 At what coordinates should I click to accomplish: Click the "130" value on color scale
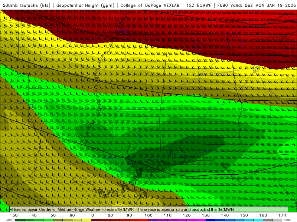pyautogui.click(x=206, y=215)
